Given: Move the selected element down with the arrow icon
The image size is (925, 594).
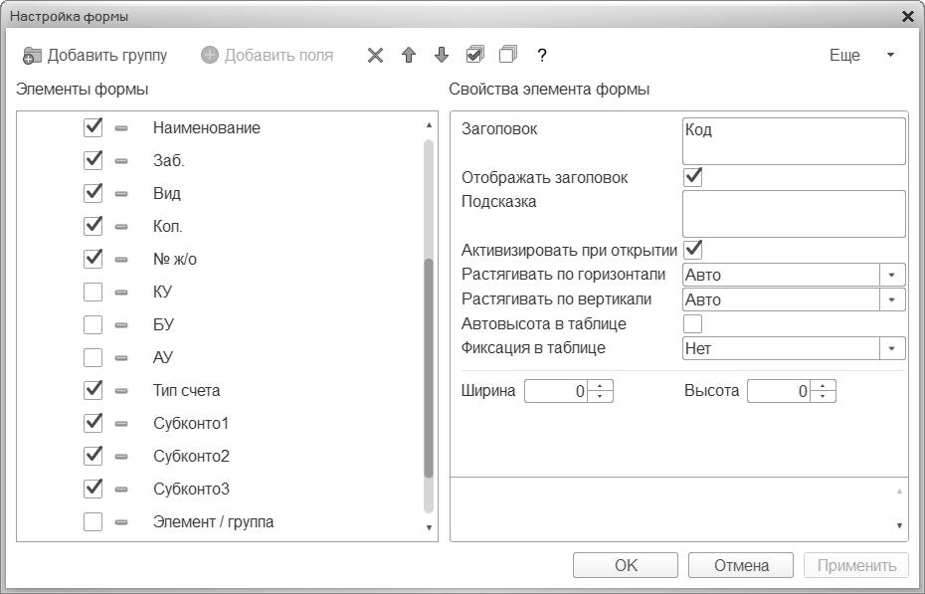Looking at the screenshot, I should click(x=442, y=56).
